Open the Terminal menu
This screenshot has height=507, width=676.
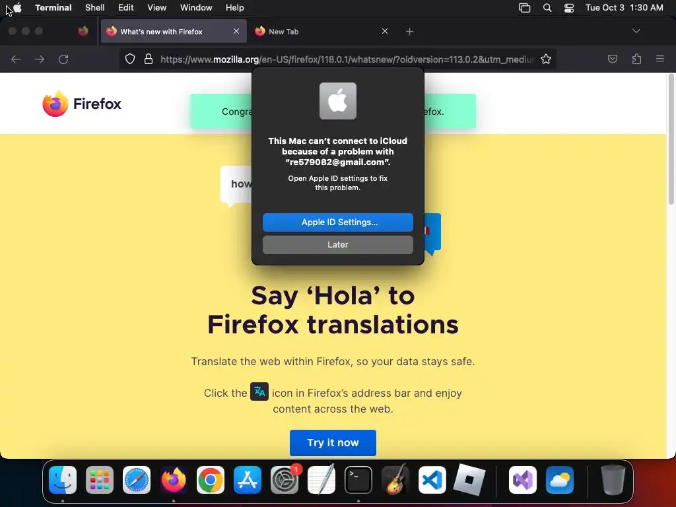click(x=53, y=8)
